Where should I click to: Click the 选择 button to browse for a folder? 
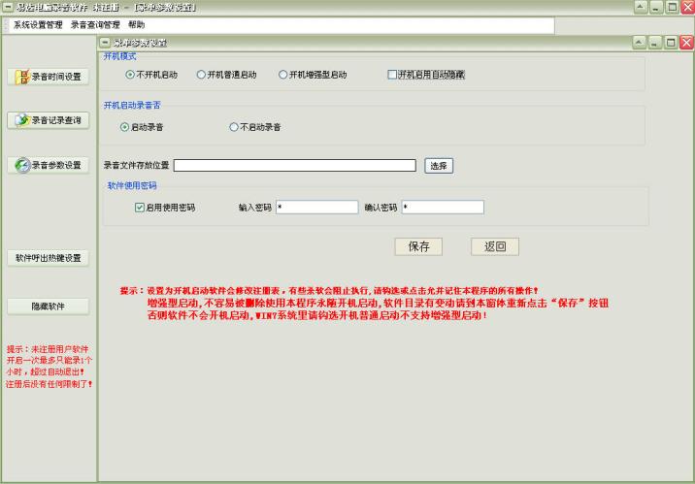439,166
